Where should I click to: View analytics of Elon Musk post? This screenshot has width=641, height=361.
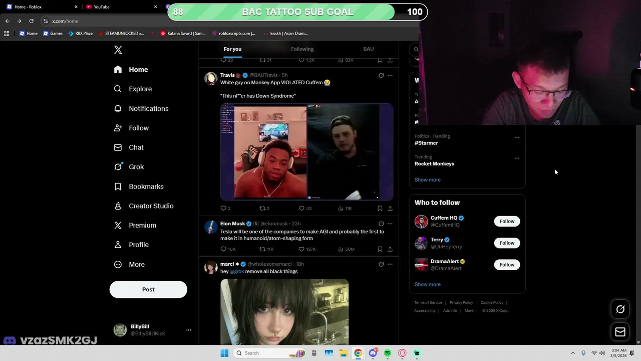(346, 249)
